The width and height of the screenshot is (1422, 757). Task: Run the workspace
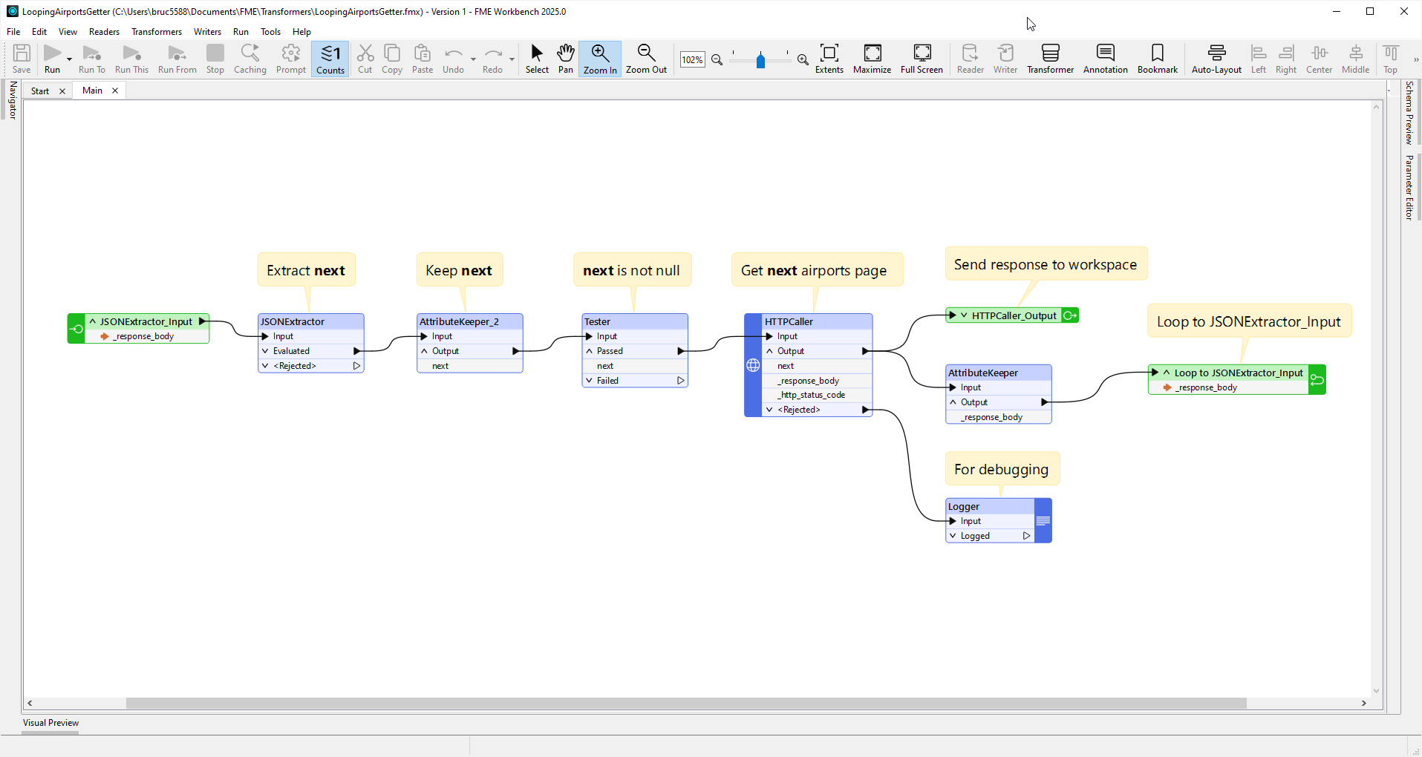point(52,59)
